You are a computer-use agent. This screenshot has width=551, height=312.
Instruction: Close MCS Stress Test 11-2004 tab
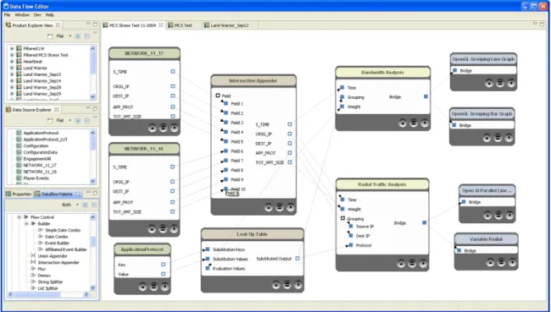point(161,25)
